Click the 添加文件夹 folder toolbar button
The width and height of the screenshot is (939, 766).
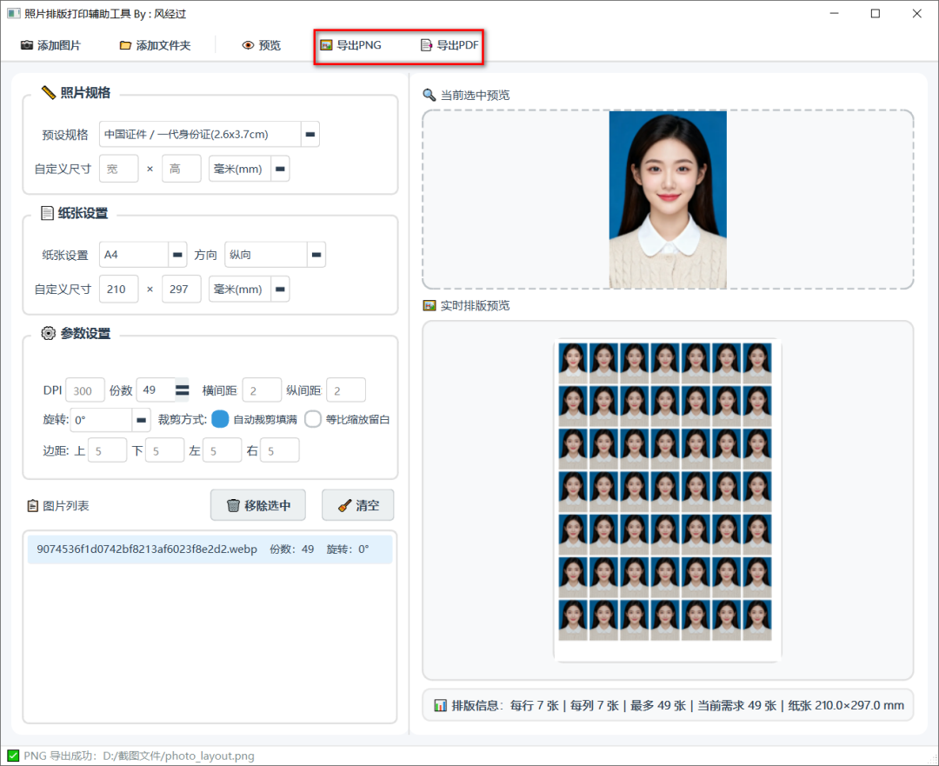(155, 45)
